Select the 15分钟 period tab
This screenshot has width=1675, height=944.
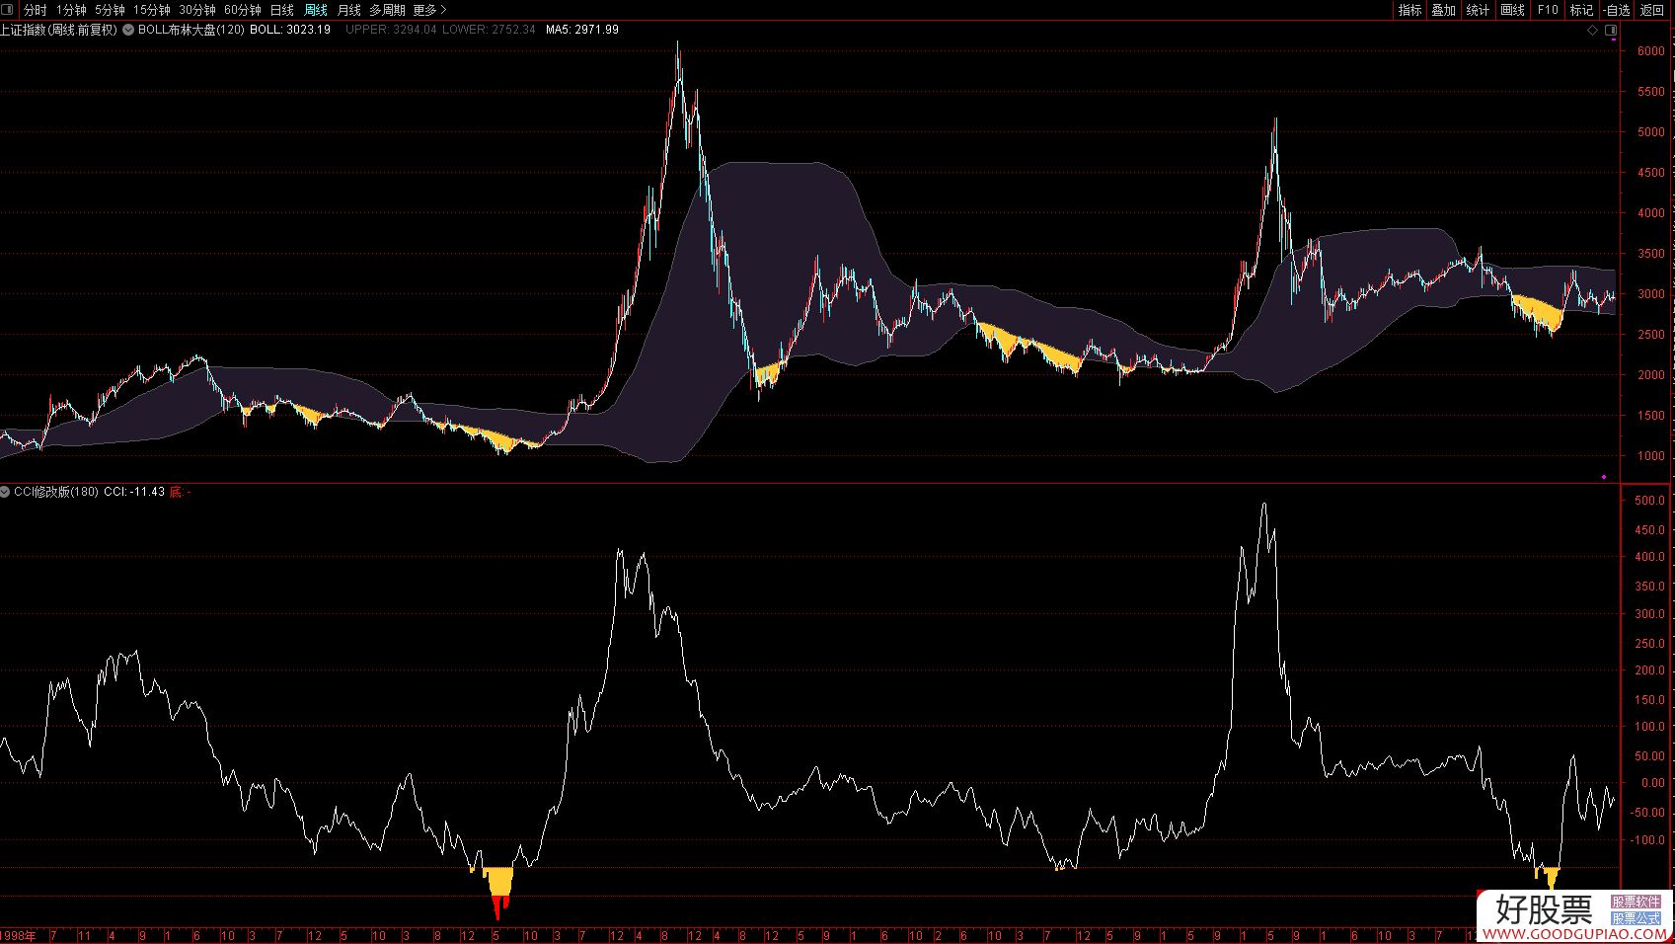[151, 10]
